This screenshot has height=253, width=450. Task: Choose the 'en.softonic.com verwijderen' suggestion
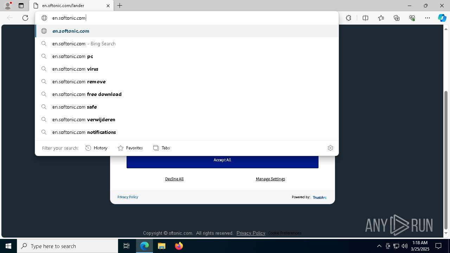tap(187, 119)
